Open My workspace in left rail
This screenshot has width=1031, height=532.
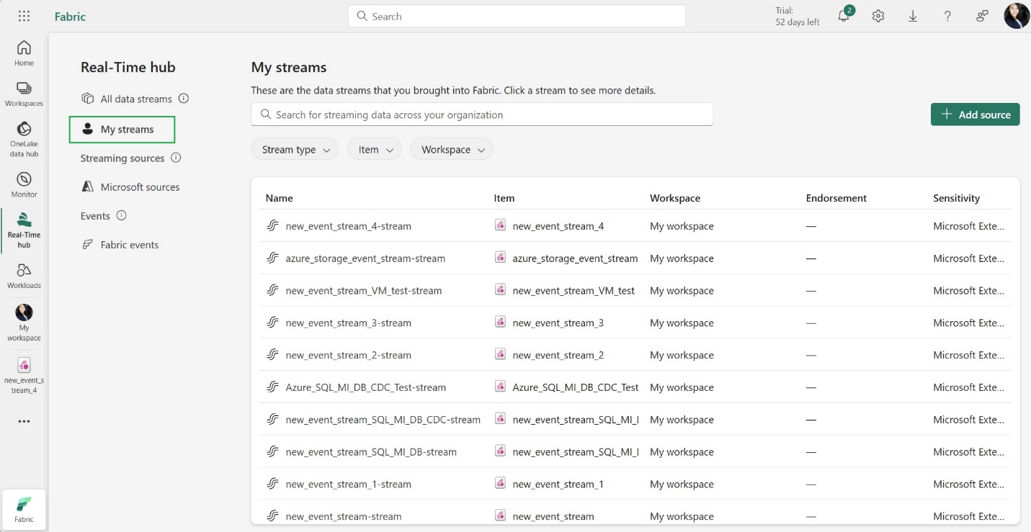[x=24, y=322]
